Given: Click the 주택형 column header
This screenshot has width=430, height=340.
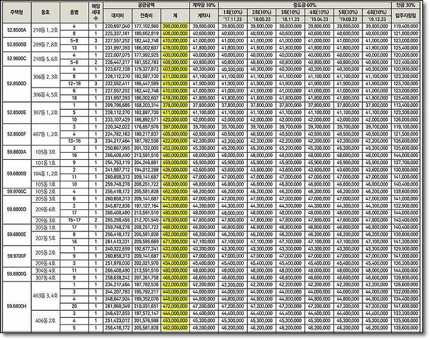Looking at the screenshot, I should coord(17,13).
